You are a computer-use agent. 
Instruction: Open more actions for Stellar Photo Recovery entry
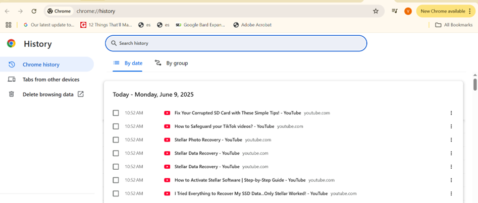click(x=451, y=140)
